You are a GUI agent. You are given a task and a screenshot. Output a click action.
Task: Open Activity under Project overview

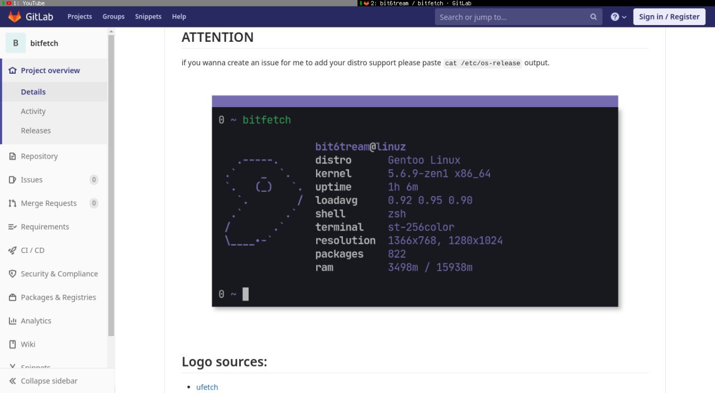pyautogui.click(x=34, y=111)
